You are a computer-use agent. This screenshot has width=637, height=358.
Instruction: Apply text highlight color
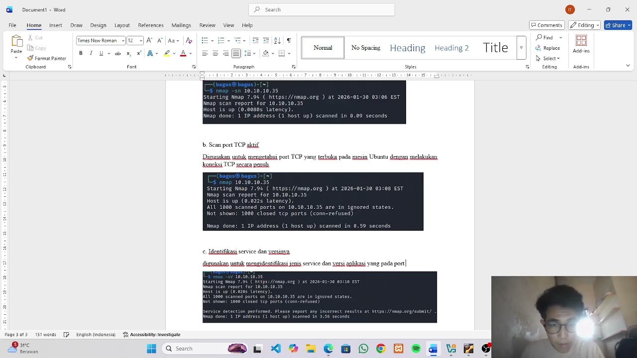point(167,53)
